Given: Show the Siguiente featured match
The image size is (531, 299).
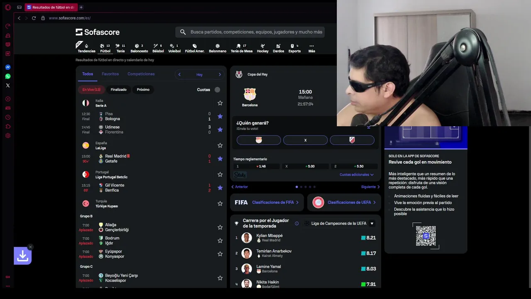Looking at the screenshot, I should point(370,187).
